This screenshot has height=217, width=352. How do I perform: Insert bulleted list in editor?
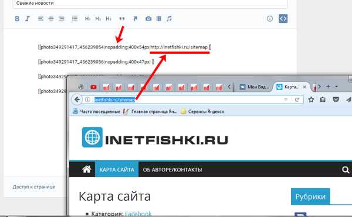[x=75, y=19]
